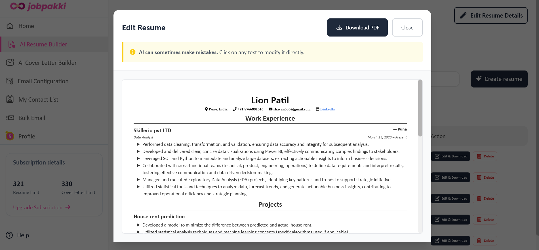
Task: Select the Bulk Email icon
Action: click(10, 118)
